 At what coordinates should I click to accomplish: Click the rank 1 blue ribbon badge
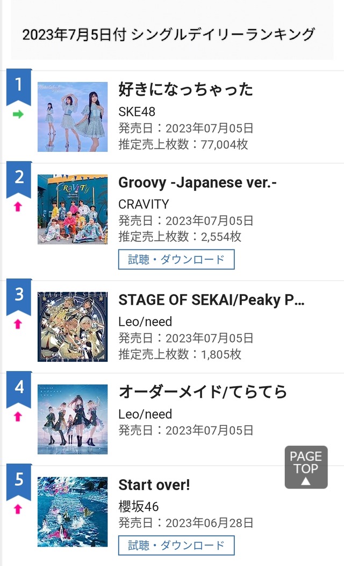tap(19, 87)
